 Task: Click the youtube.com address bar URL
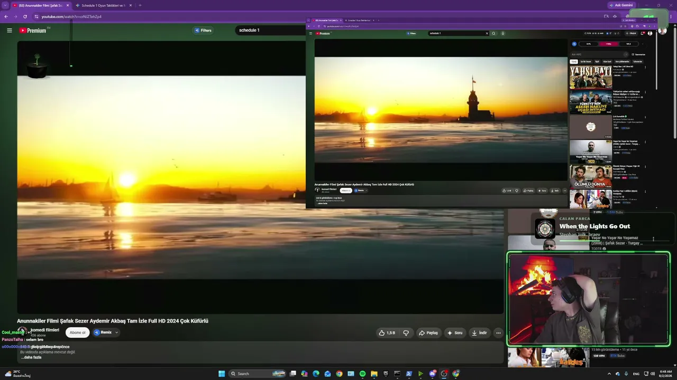71,16
